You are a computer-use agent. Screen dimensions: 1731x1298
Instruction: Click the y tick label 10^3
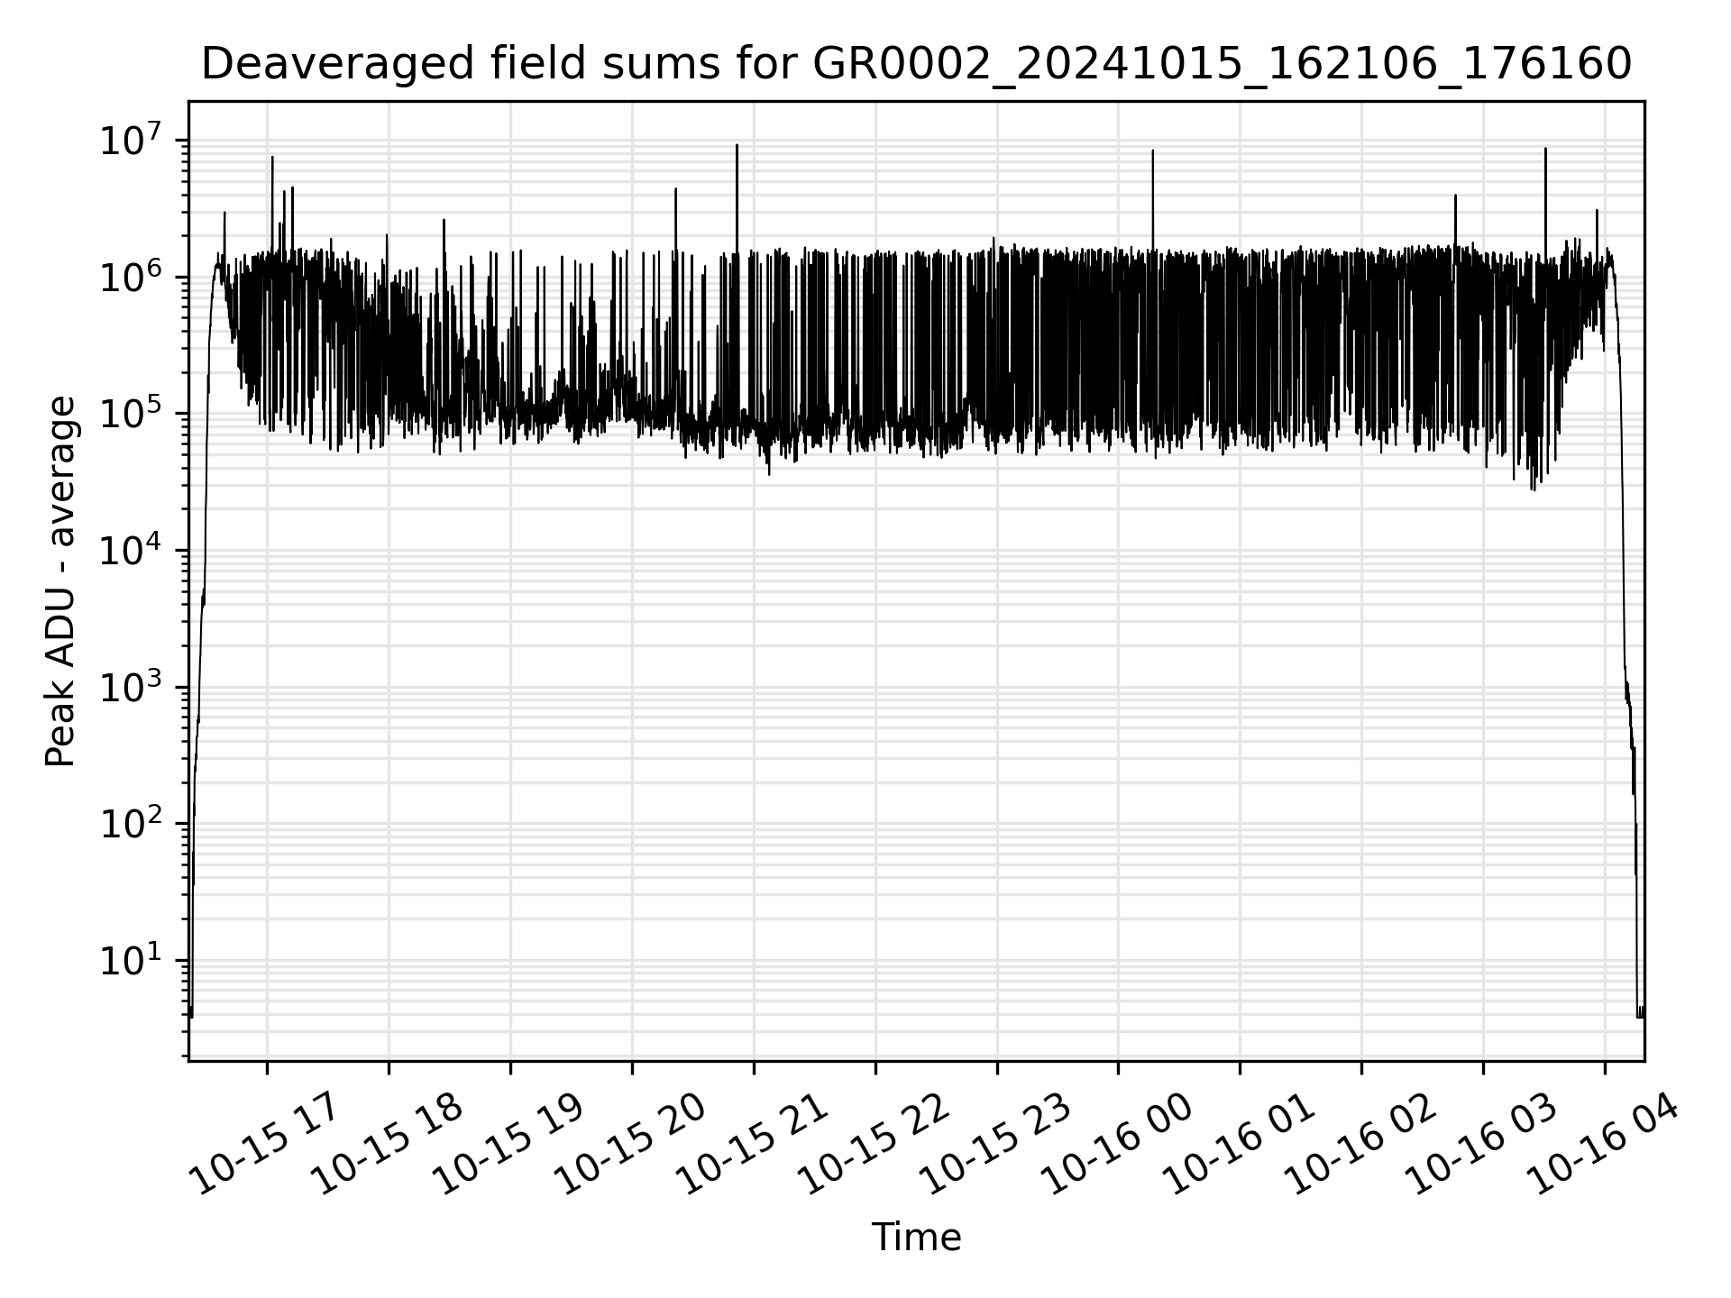click(x=132, y=687)
